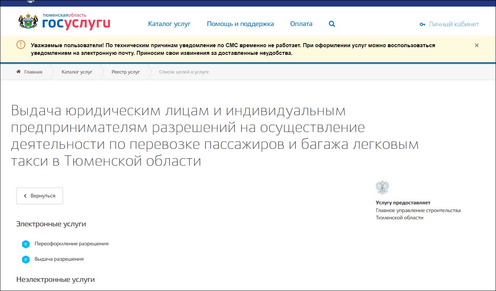Open the Каталог услуг menu
496x291 pixels.
point(169,24)
